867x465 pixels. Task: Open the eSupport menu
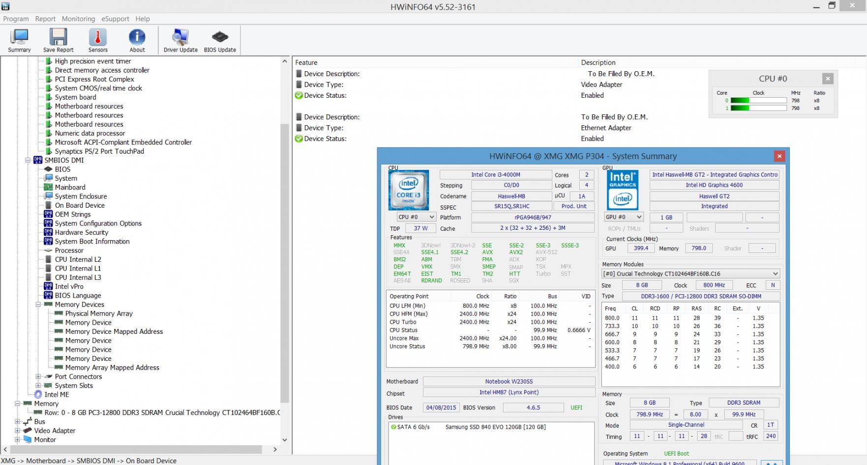pyautogui.click(x=115, y=19)
